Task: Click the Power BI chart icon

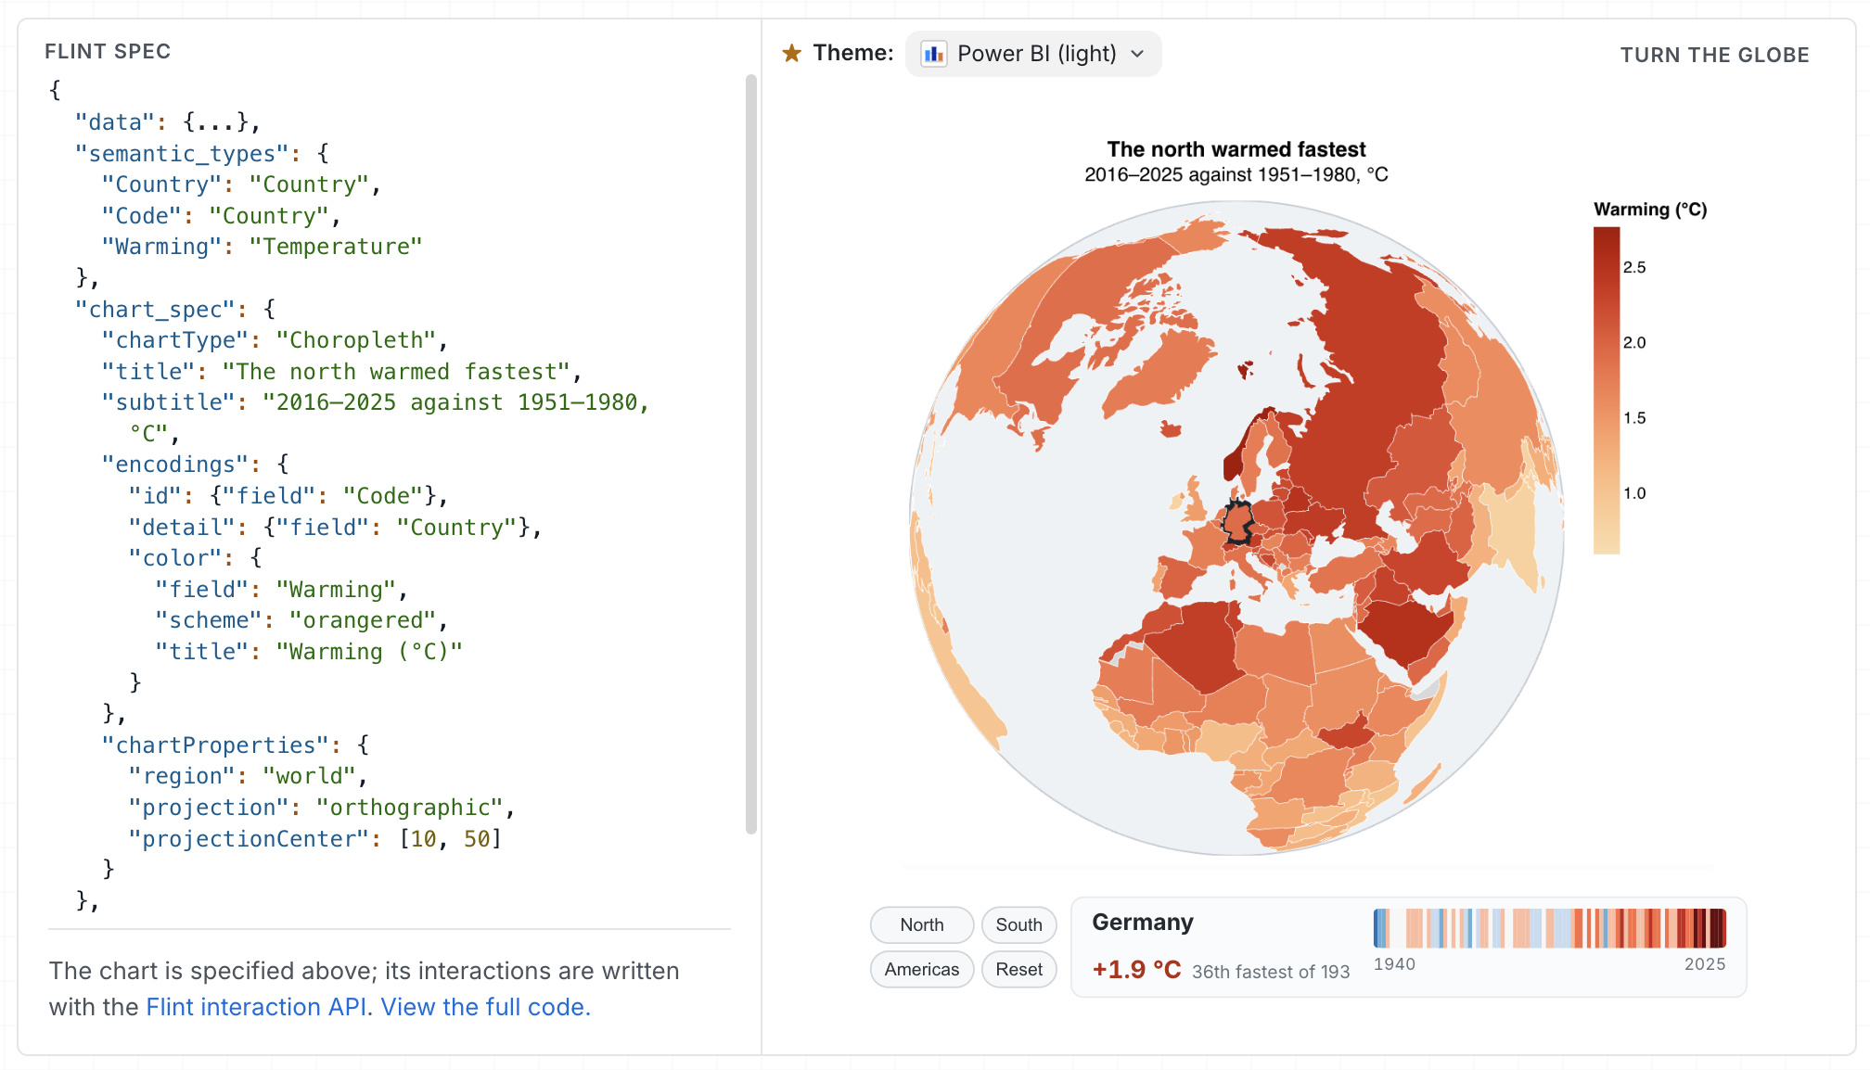Action: 933,54
